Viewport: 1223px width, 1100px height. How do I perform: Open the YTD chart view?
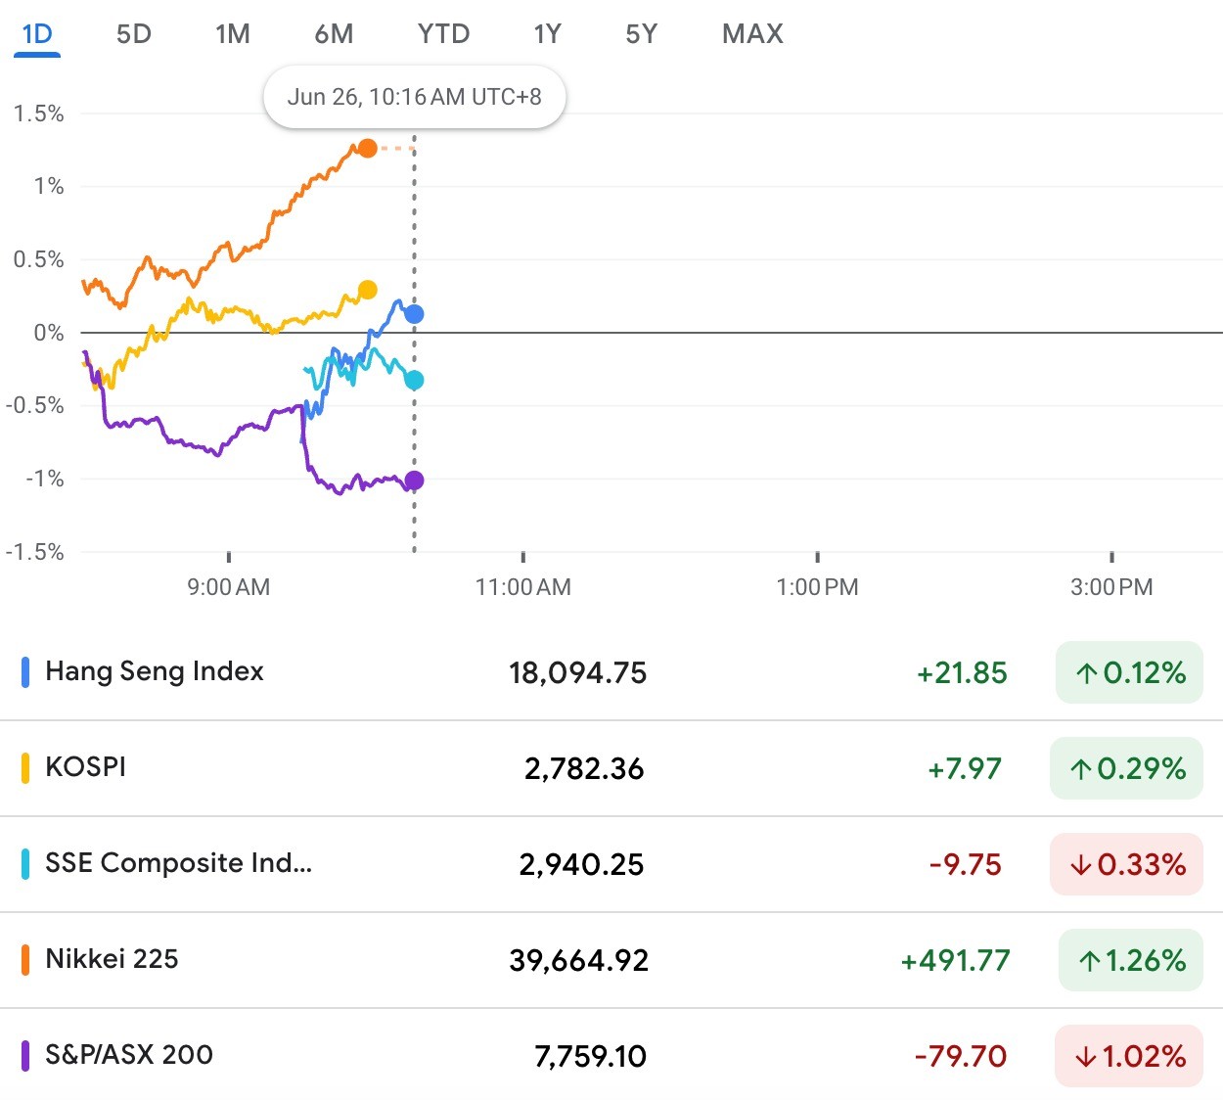tap(443, 34)
